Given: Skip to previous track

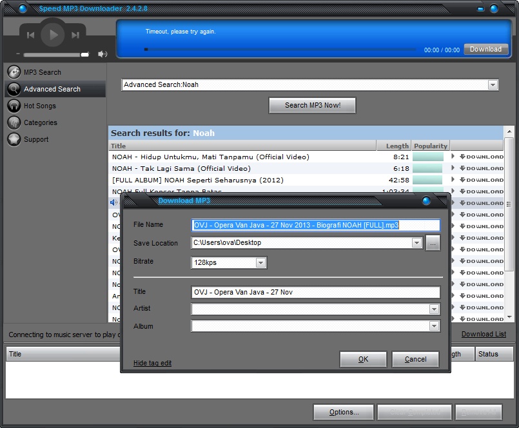Looking at the screenshot, I should click(30, 35).
